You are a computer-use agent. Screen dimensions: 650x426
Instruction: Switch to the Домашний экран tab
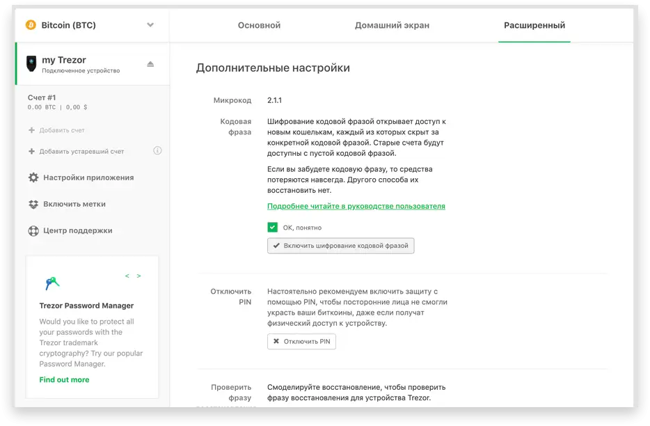392,25
